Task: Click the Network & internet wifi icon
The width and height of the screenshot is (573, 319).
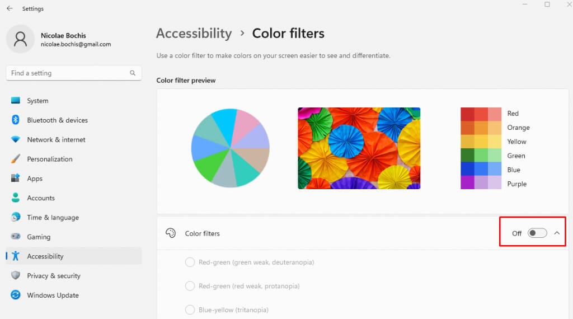Action: 16,139
